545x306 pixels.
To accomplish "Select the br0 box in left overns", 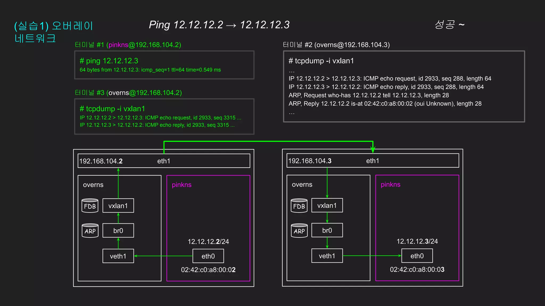I will click(x=118, y=231).
